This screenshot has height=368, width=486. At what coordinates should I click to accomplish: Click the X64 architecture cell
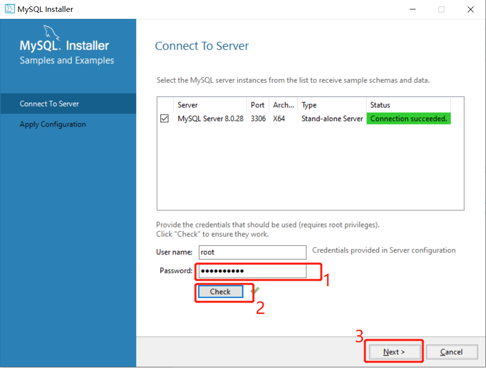point(279,119)
